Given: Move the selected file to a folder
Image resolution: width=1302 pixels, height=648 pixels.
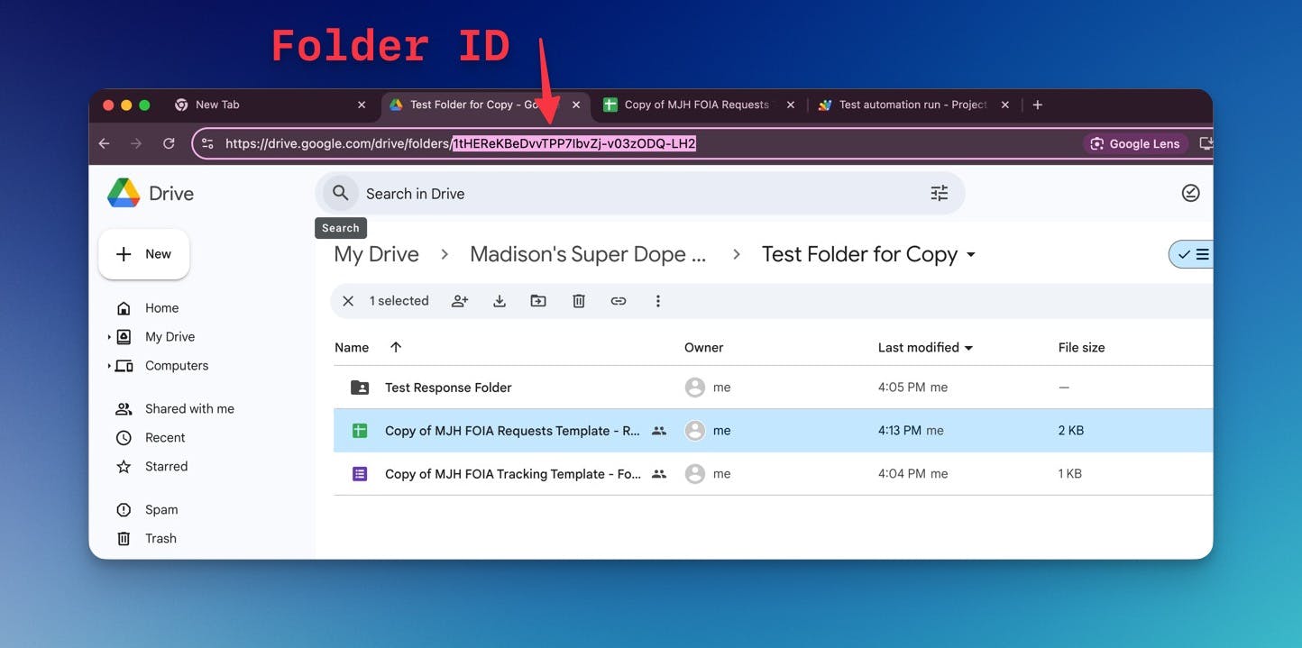Looking at the screenshot, I should 538,300.
